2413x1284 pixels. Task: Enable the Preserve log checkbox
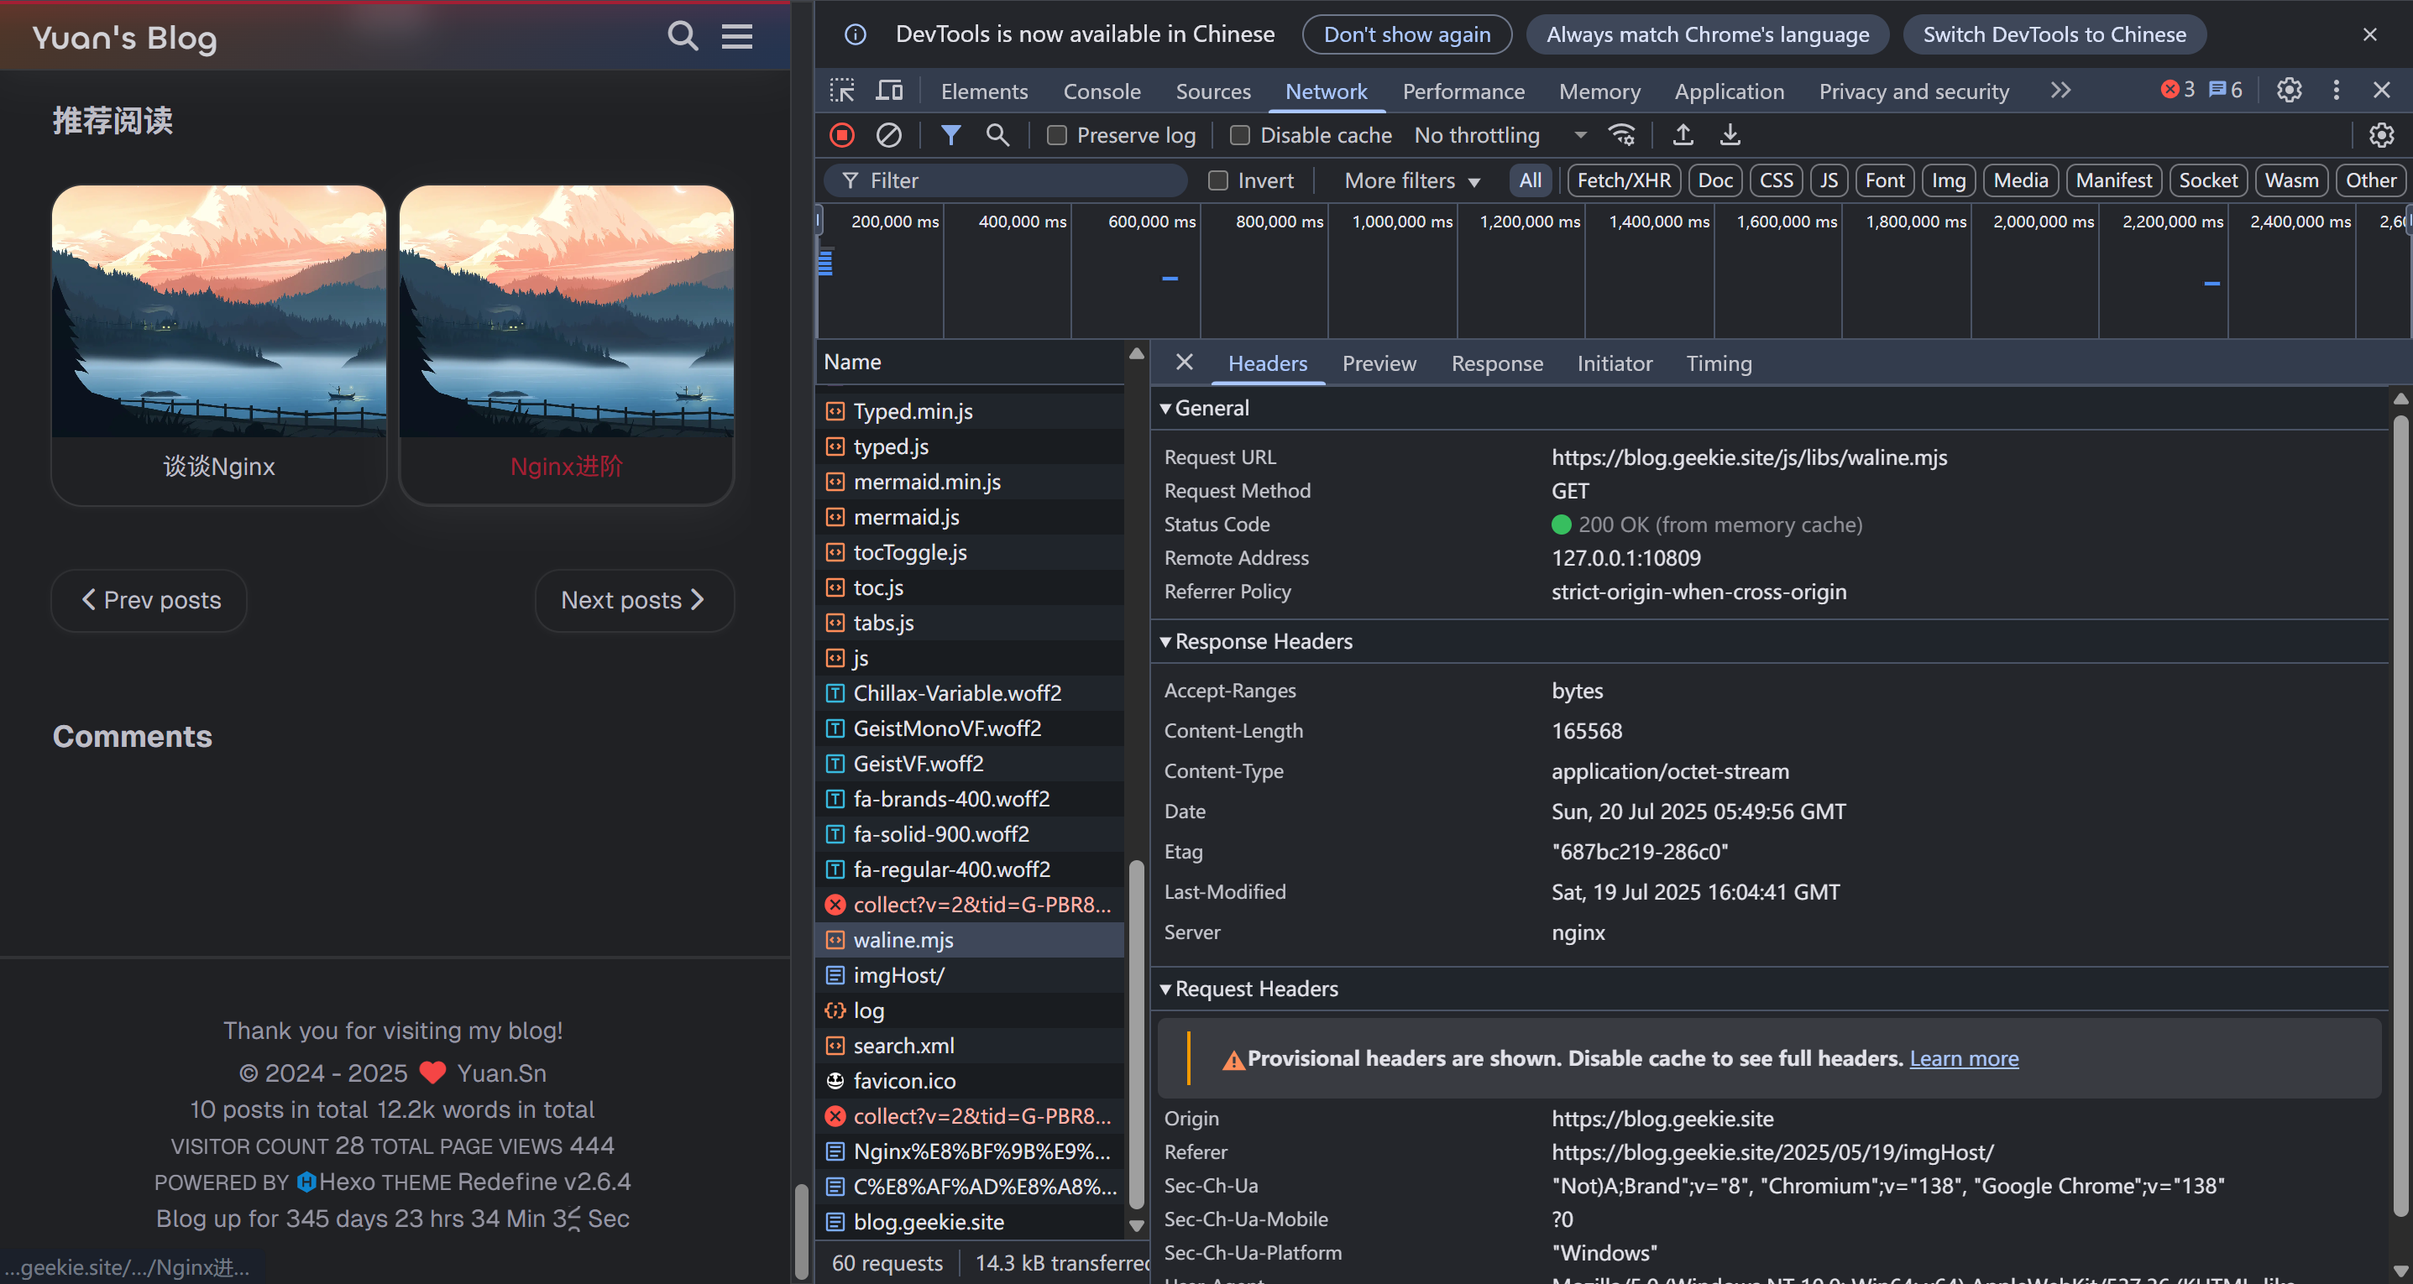click(x=1056, y=135)
